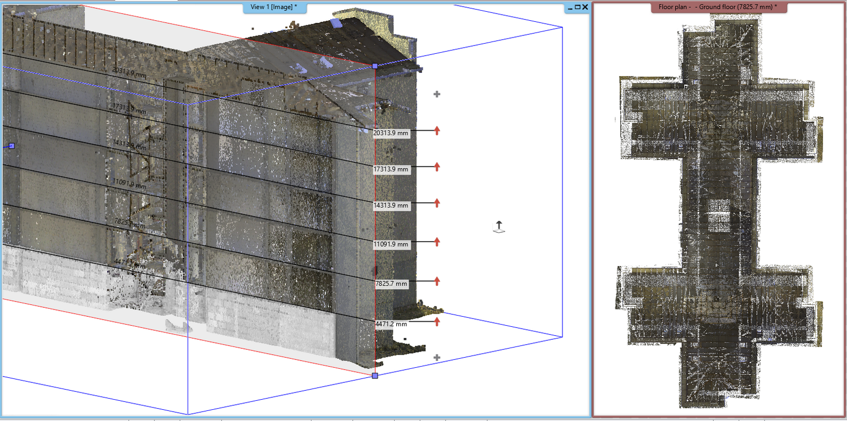Click the red arrow beside the 11091.9 mm level
This screenshot has height=421, width=847.
coord(437,242)
